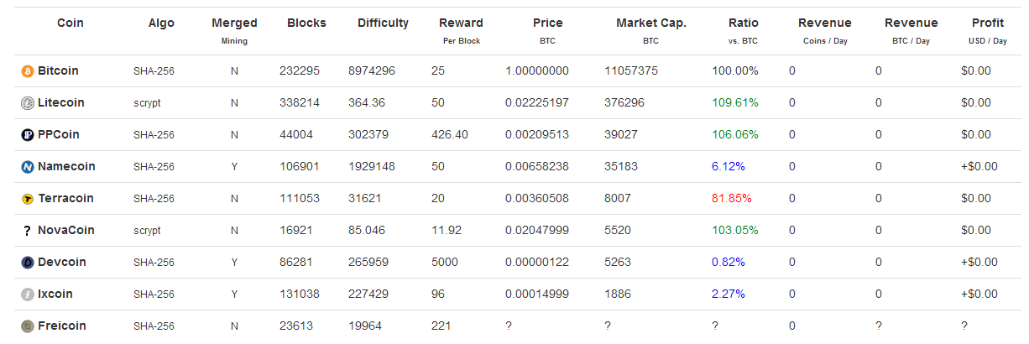Screen dimensions: 1029x344
Task: Click the Devcoin logo icon
Action: [27, 263]
